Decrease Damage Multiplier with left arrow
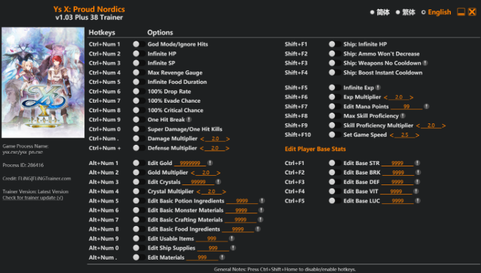The image size is (481, 273). click(x=202, y=139)
